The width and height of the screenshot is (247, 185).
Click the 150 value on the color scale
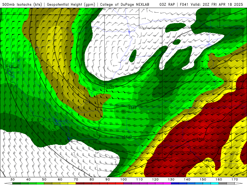coord(203,179)
